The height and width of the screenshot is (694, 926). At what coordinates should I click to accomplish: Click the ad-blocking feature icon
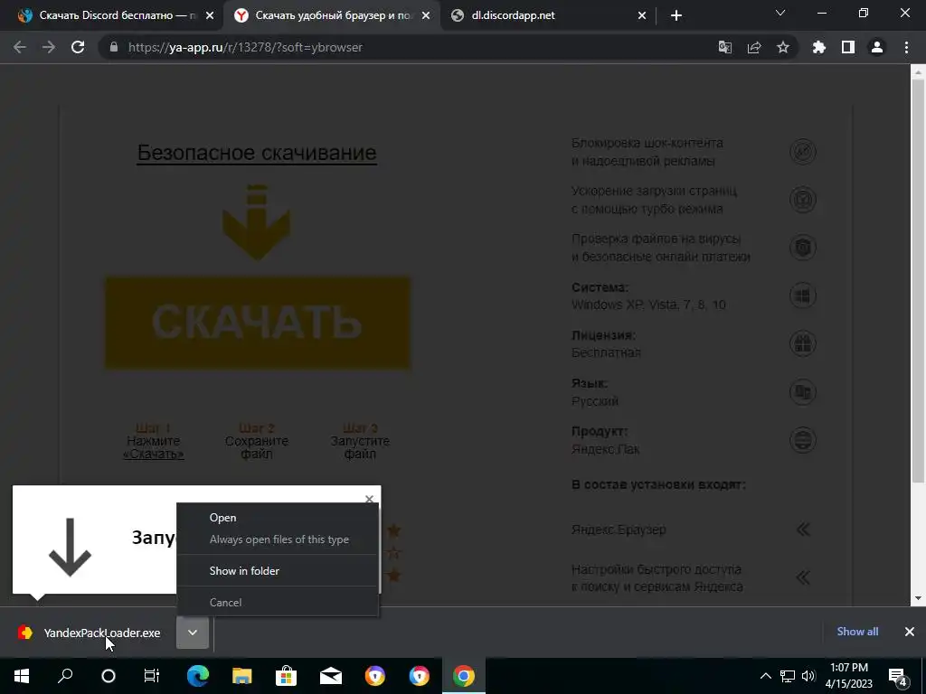coord(803,152)
